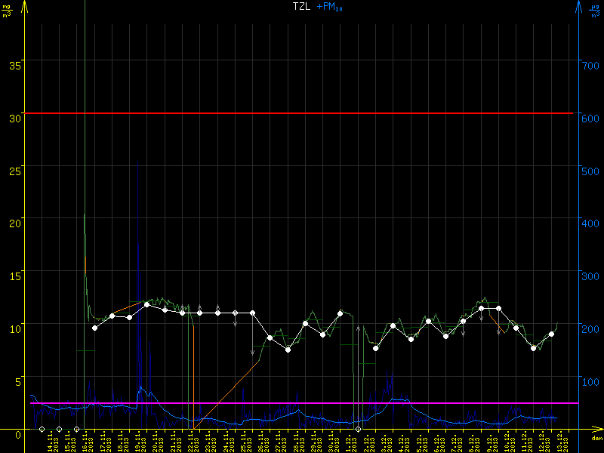Click the red limit line at 30

302,113
